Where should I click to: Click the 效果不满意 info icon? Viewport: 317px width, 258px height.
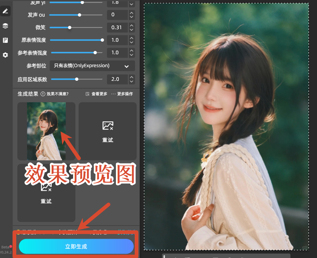pos(43,94)
